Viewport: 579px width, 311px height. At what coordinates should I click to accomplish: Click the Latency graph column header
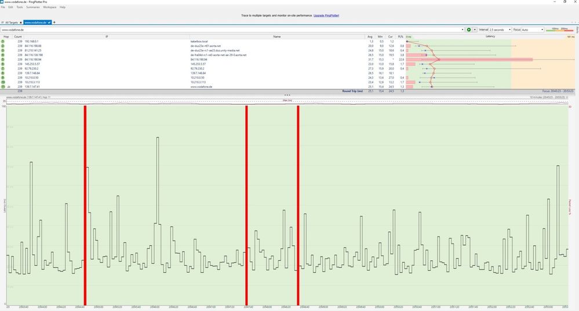490,36
